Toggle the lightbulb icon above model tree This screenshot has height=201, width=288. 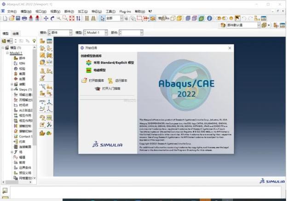[x=34, y=41]
